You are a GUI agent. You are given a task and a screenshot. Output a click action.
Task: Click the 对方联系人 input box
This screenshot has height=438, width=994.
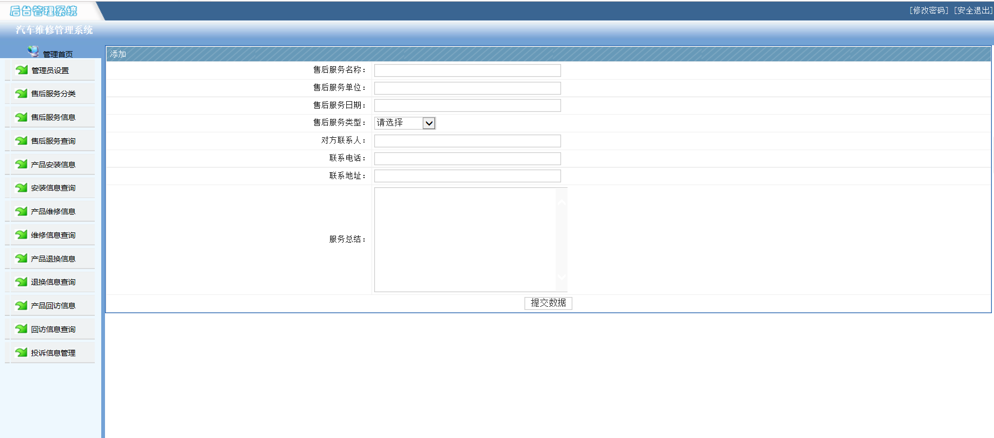pyautogui.click(x=467, y=141)
